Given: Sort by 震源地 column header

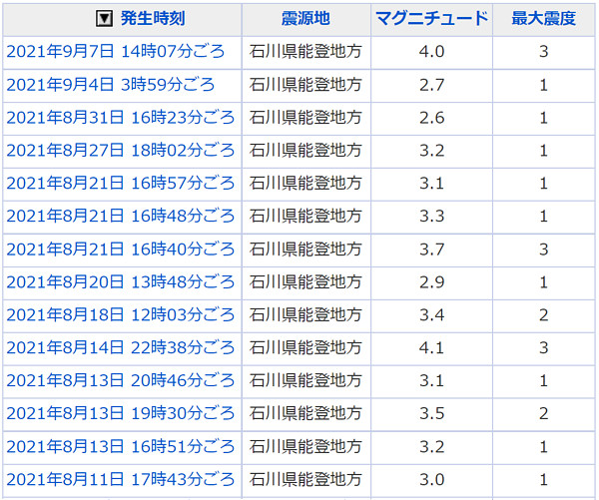Looking at the screenshot, I should (305, 18).
